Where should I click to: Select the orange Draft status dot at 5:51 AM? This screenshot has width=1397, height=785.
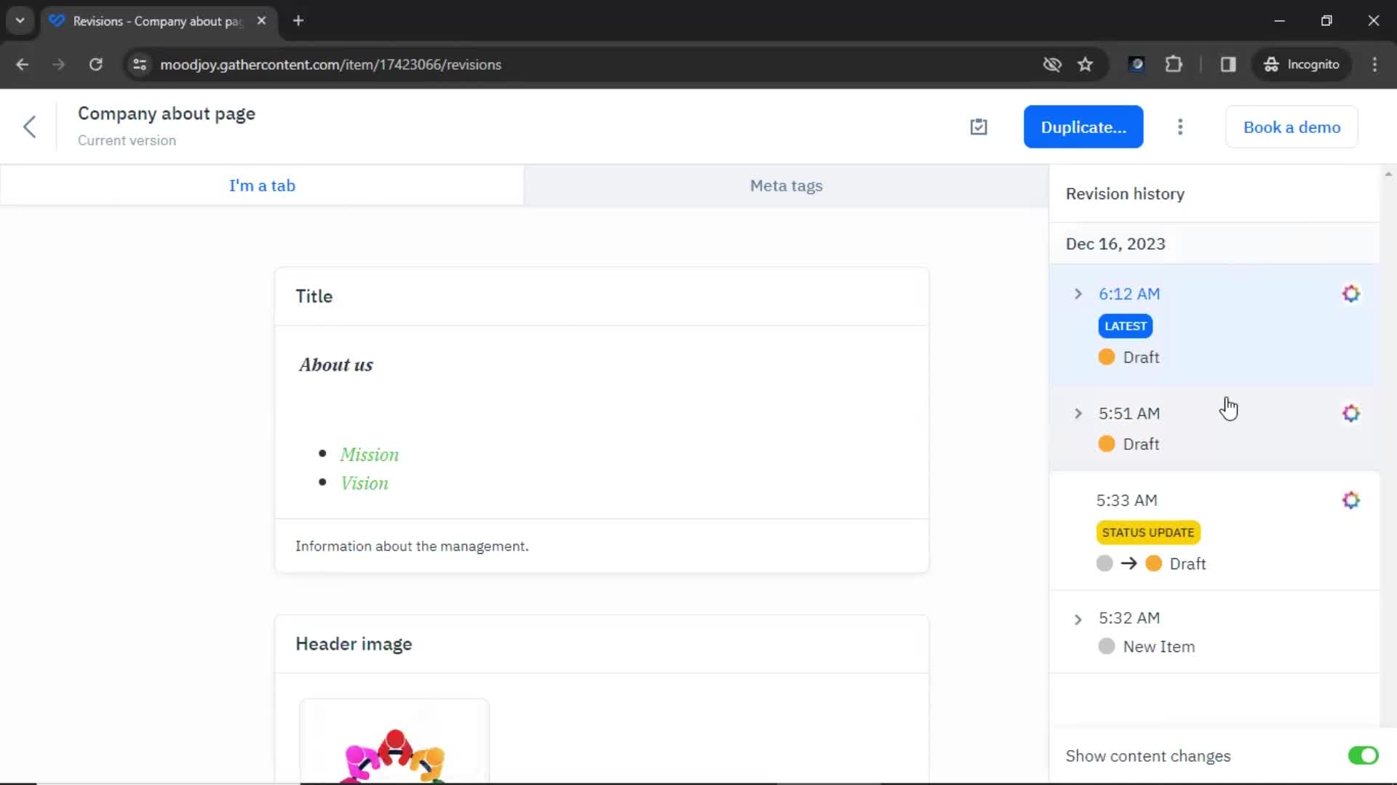click(x=1107, y=443)
